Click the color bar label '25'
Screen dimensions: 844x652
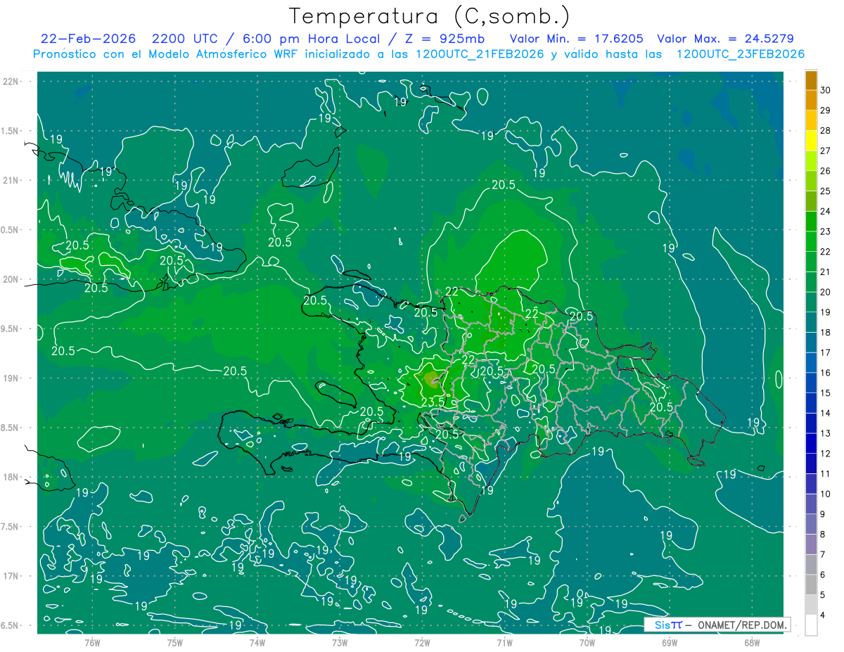[825, 191]
